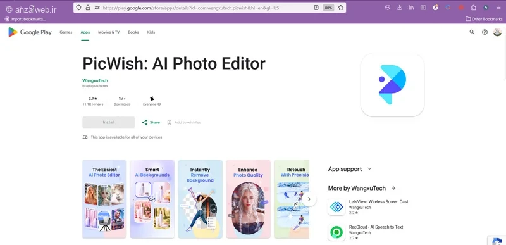Click the 11.1K reviews text
The width and height of the screenshot is (506, 245).
pyautogui.click(x=92, y=104)
